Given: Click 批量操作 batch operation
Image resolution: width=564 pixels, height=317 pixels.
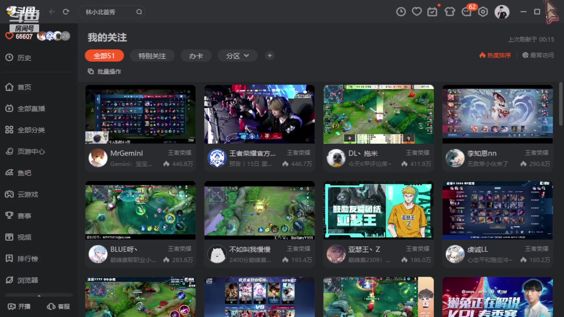Looking at the screenshot, I should point(105,71).
